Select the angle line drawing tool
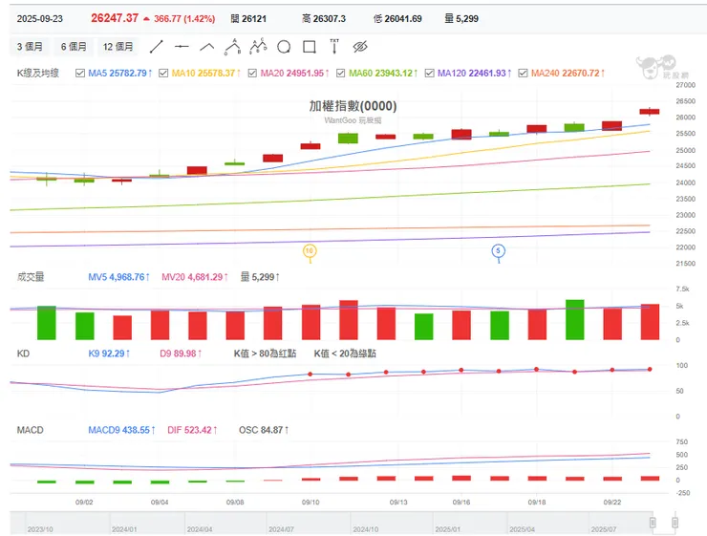Screen dimensions: 707x536 point(207,47)
